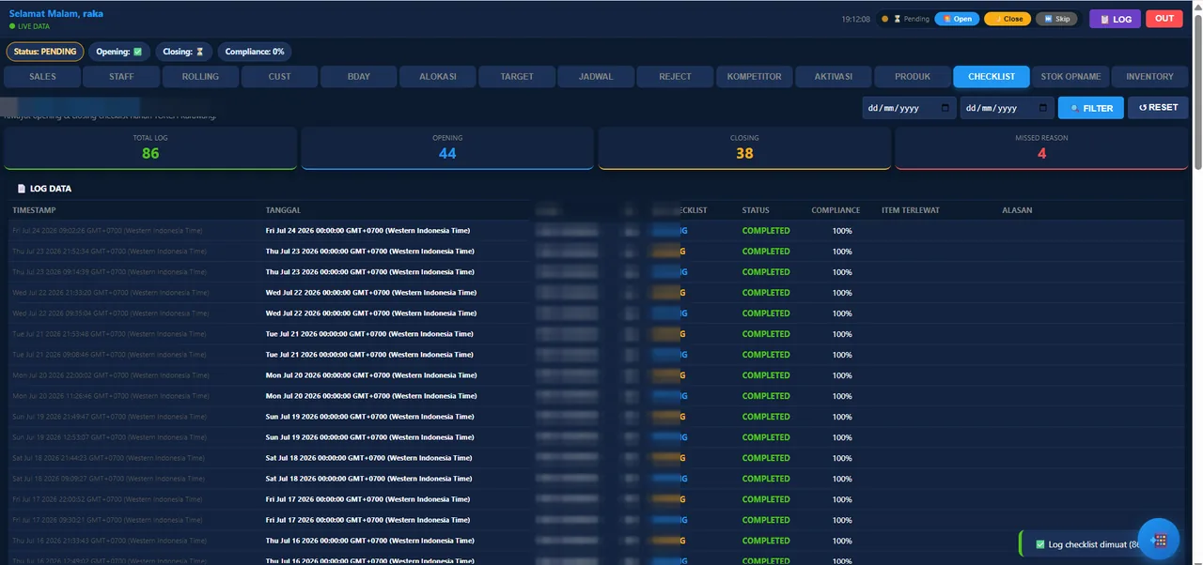The width and height of the screenshot is (1203, 565).
Task: Click the Closing hourglass status pill
Action: [x=183, y=52]
